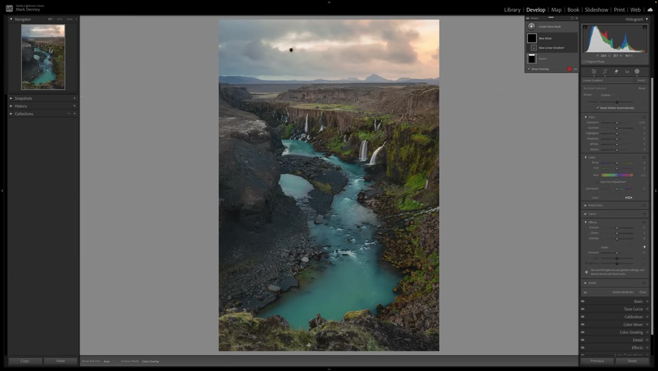Click the Hue rainbow slider
This screenshot has width=658, height=371.
[x=617, y=175]
